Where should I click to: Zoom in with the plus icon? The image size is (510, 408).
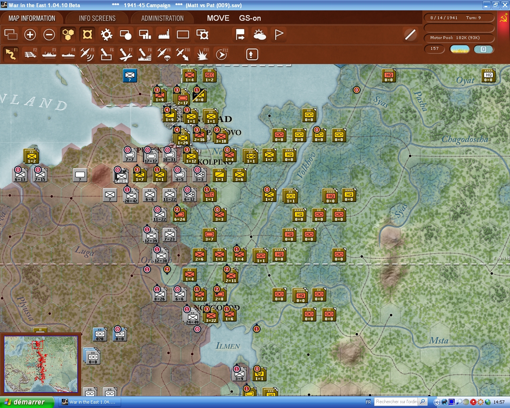(x=30, y=35)
